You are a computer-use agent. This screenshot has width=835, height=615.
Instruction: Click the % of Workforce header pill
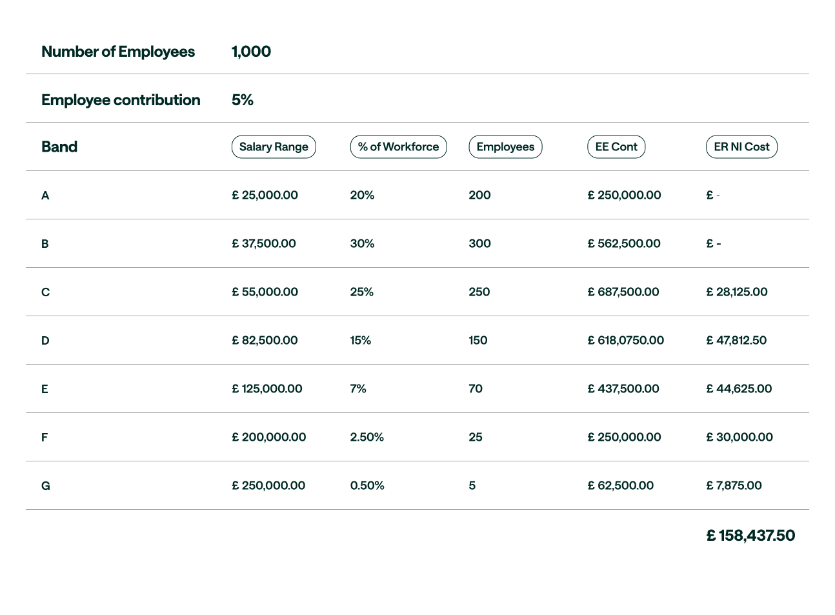[398, 146]
